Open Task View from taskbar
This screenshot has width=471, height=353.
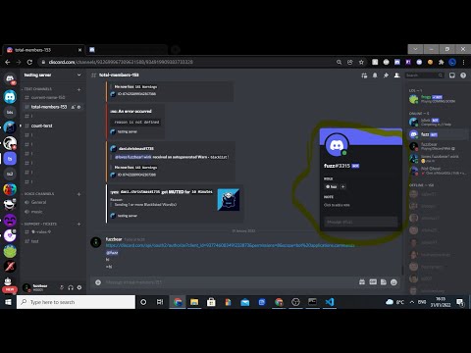click(160, 302)
